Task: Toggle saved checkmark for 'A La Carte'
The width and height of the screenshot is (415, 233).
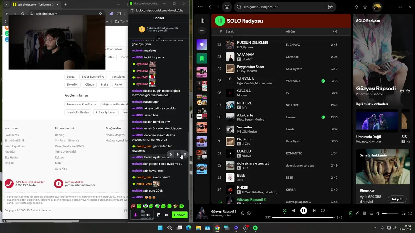Action: pos(323,117)
